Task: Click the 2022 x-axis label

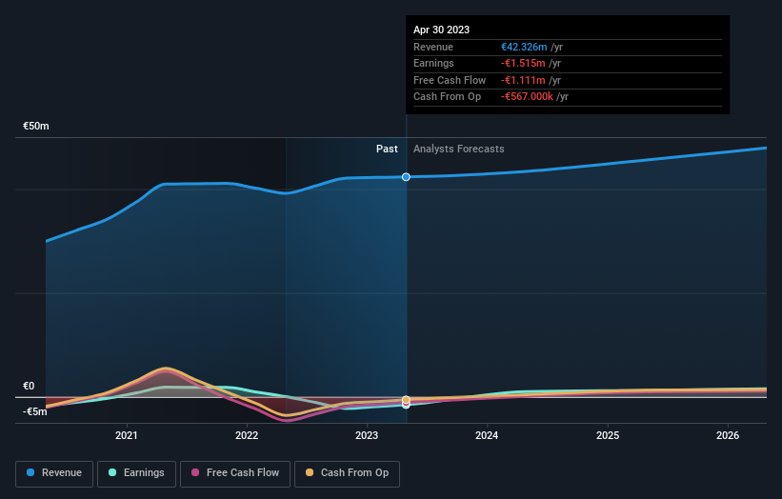Action: click(247, 435)
